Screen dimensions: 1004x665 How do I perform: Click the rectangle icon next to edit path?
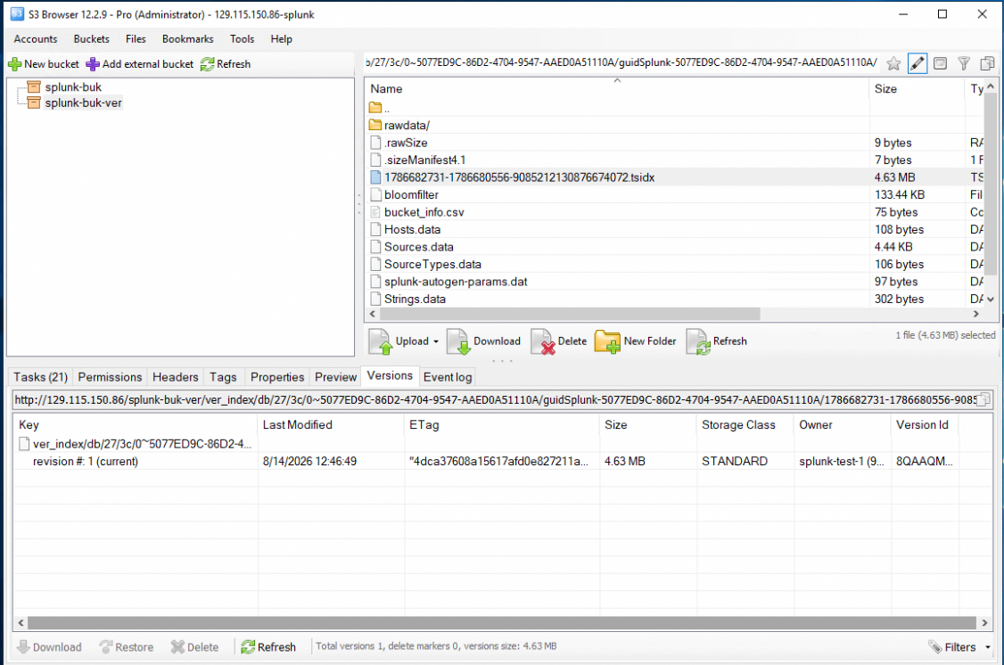click(940, 63)
